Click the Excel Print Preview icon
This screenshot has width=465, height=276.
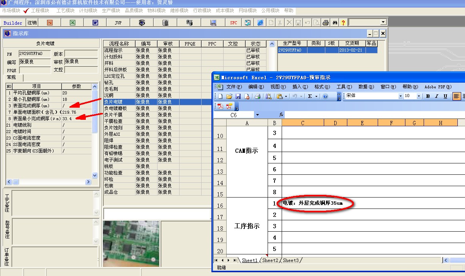[x=268, y=96]
